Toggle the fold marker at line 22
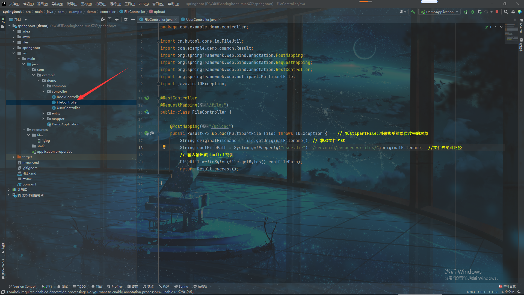Viewport: 524px width, 295px height. click(x=158, y=176)
